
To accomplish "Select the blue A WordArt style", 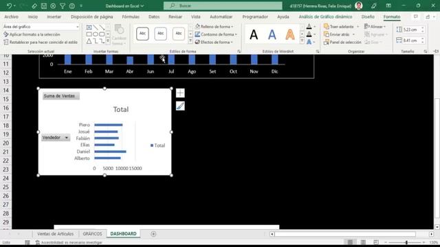I will coord(272,34).
